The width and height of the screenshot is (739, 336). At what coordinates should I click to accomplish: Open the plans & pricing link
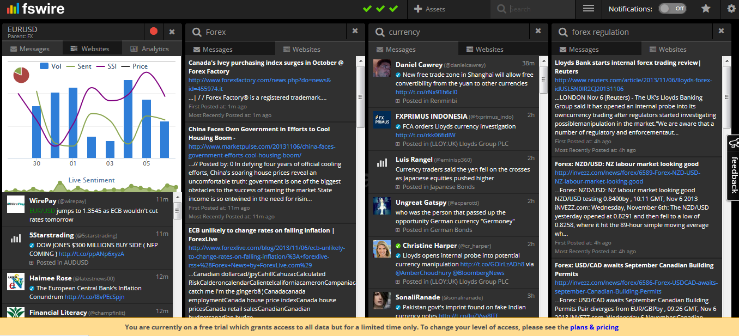[x=594, y=327]
